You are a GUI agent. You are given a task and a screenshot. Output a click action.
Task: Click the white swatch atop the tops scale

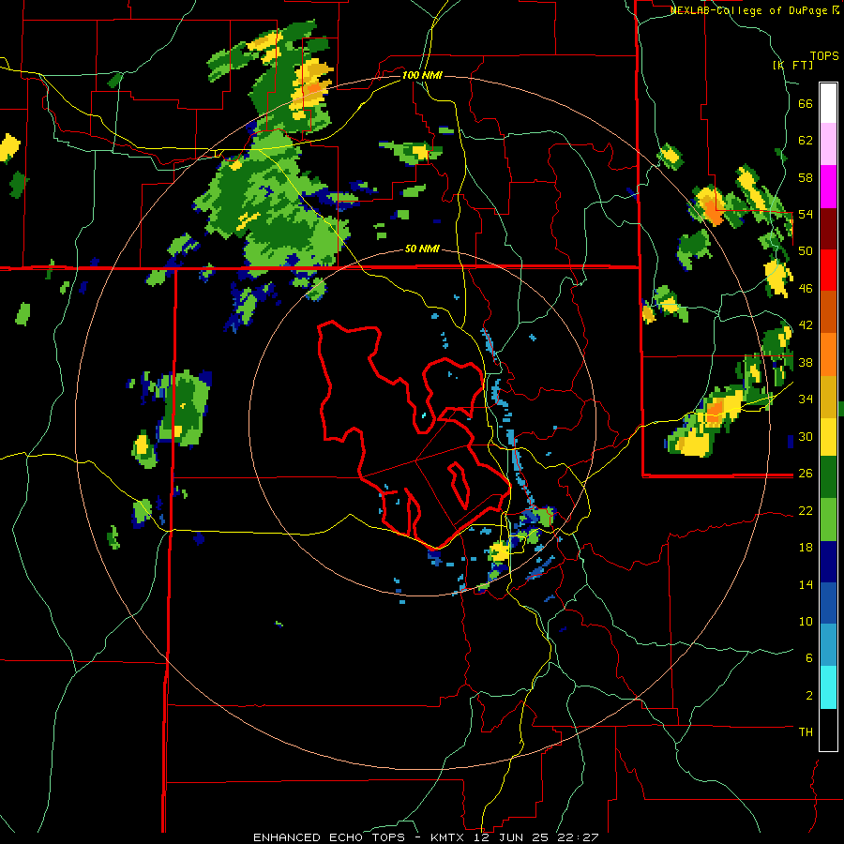pyautogui.click(x=828, y=103)
